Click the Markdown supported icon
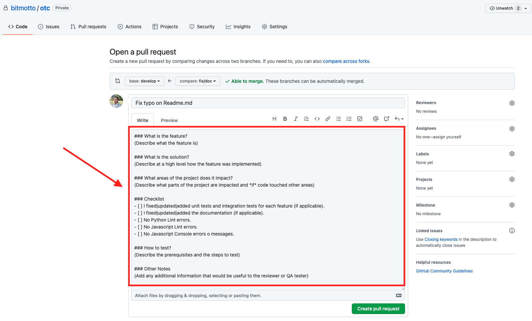The width and height of the screenshot is (532, 321). coord(399,295)
